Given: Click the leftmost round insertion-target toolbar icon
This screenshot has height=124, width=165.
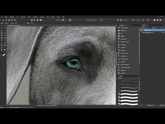Looking at the screenshot, I should 154,20.
